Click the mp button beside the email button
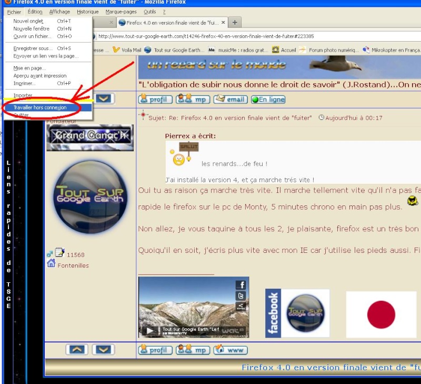This screenshot has width=421, height=384. 193,100
